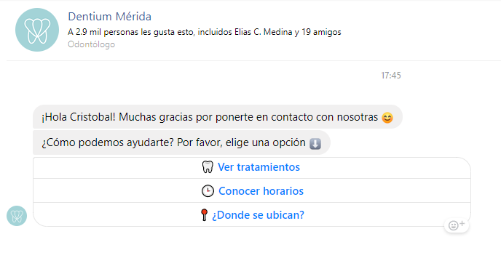Select the Ver tratamientos option
The image size is (501, 274).
252,167
